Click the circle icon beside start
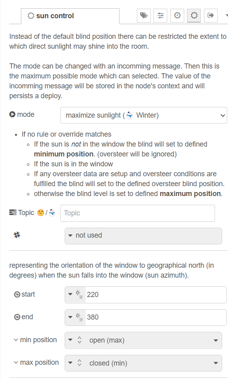This screenshot has width=228, height=379. pyautogui.click(x=17, y=294)
